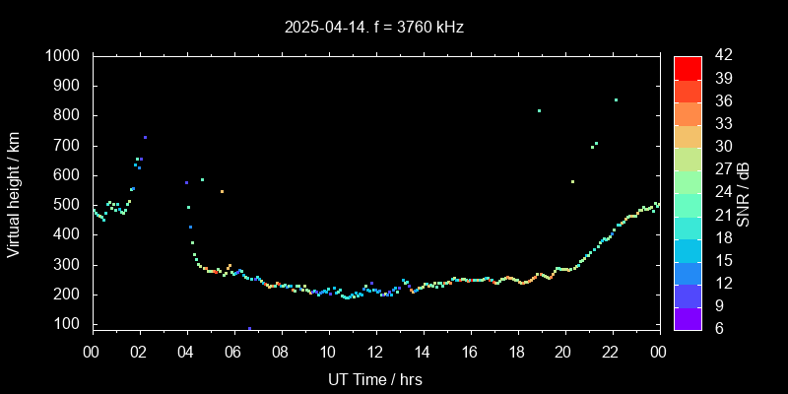
Task: Select the violet bottom colorbar swatch
Action: pyautogui.click(x=688, y=317)
